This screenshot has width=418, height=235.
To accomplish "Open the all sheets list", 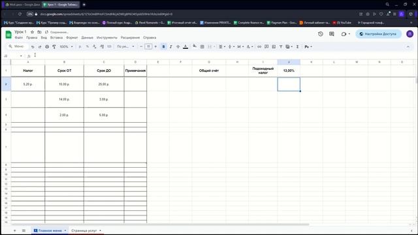I will (24, 230).
